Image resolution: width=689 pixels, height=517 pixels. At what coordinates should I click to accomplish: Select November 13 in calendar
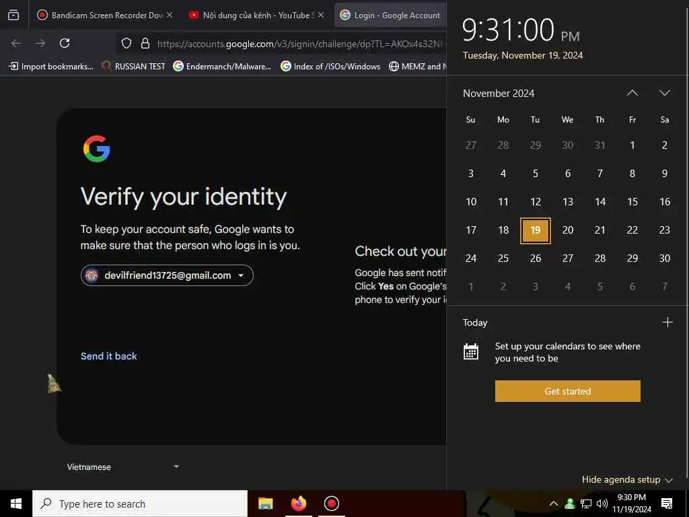pyautogui.click(x=568, y=202)
